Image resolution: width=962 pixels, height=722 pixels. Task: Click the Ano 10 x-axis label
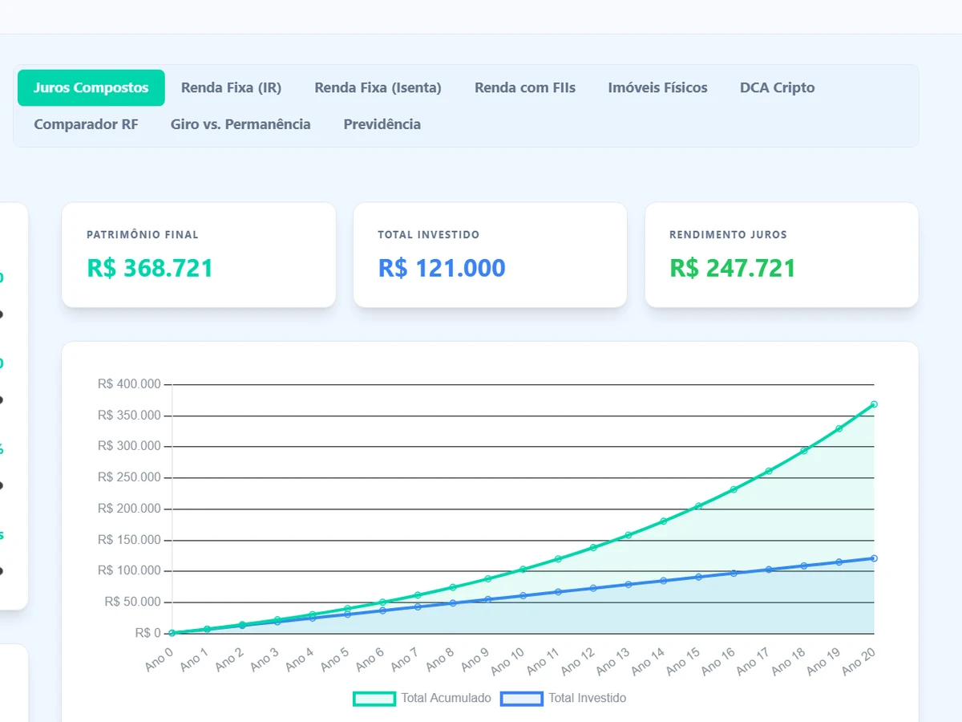point(507,660)
